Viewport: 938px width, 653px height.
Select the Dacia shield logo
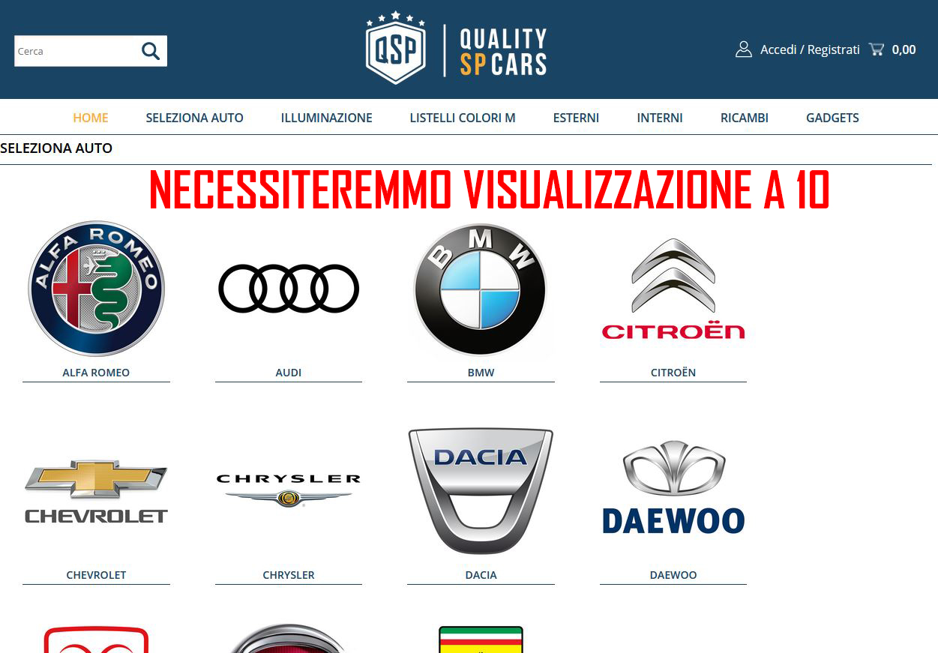coord(481,491)
